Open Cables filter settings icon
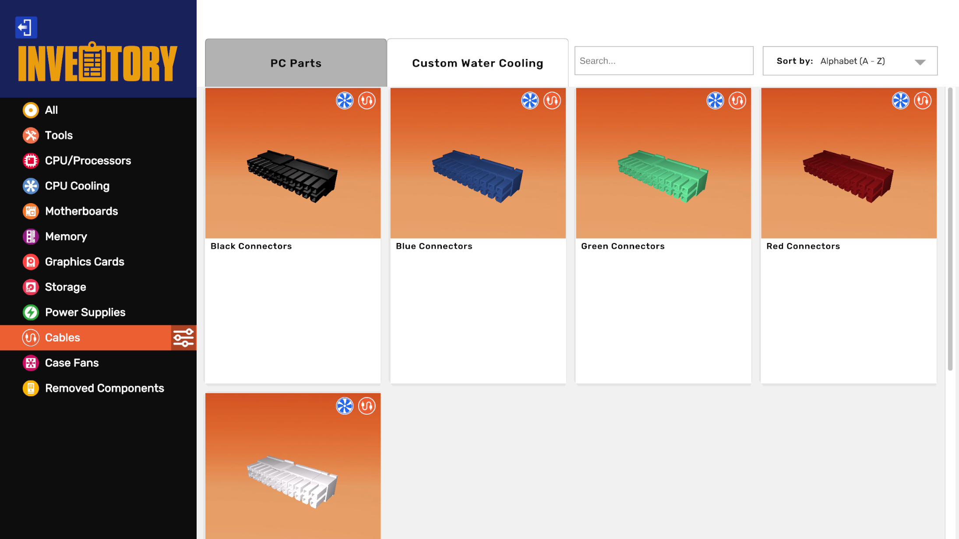This screenshot has width=959, height=539. 183,338
